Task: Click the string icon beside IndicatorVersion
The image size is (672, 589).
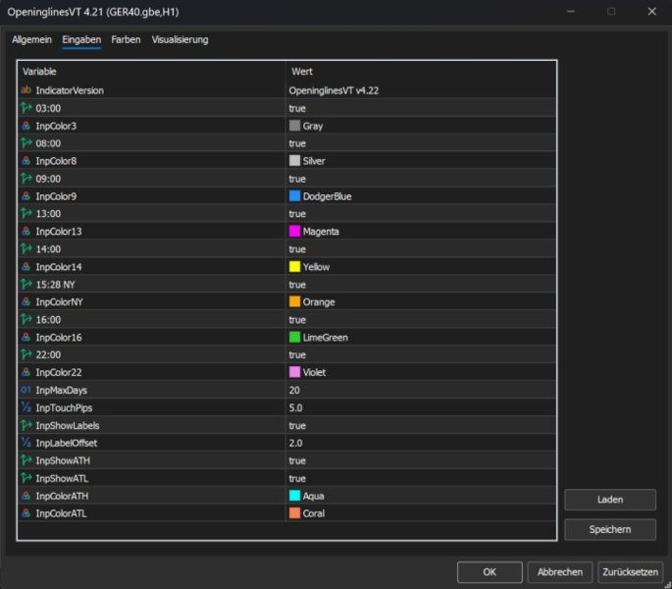Action: (x=26, y=90)
